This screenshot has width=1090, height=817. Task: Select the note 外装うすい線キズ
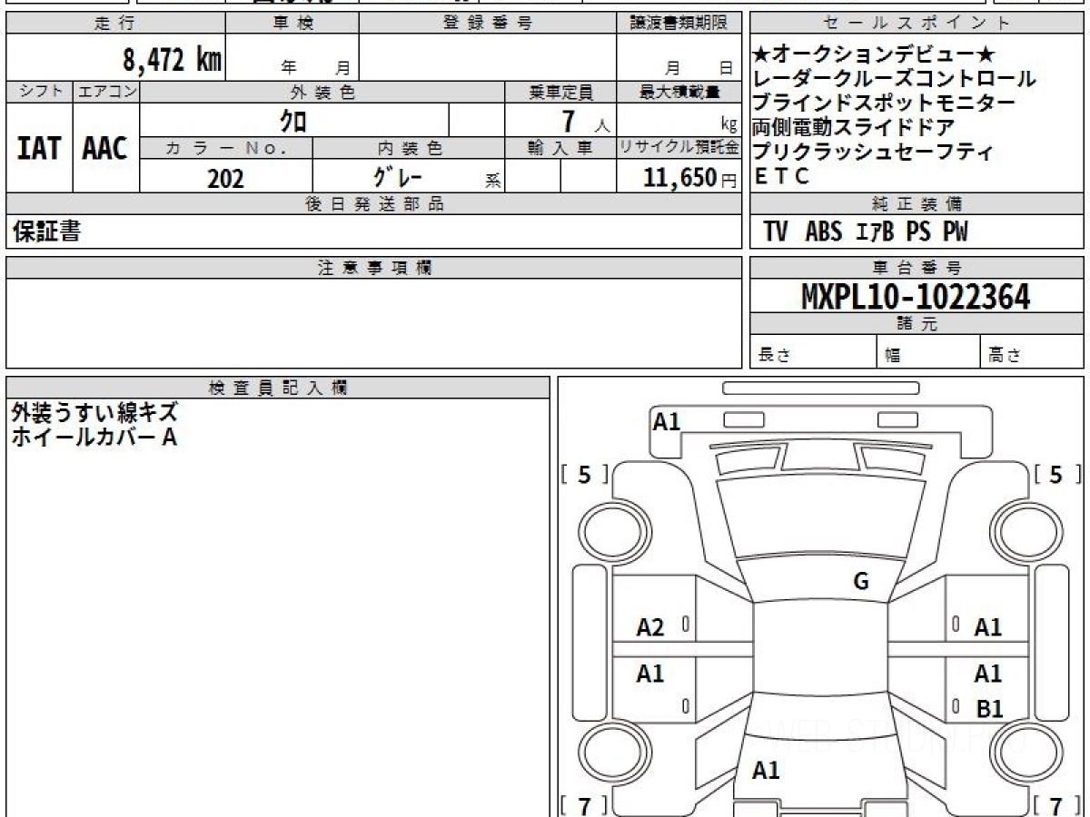coord(94,412)
